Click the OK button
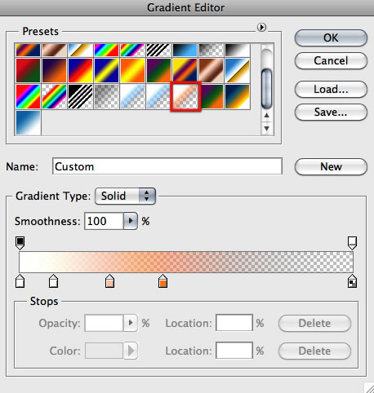This screenshot has height=393, width=374. pyautogui.click(x=331, y=38)
